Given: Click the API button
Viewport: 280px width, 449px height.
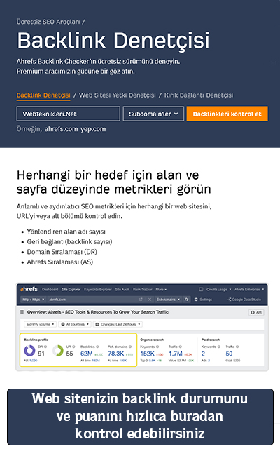Looking at the screenshot, I should click(256, 312).
